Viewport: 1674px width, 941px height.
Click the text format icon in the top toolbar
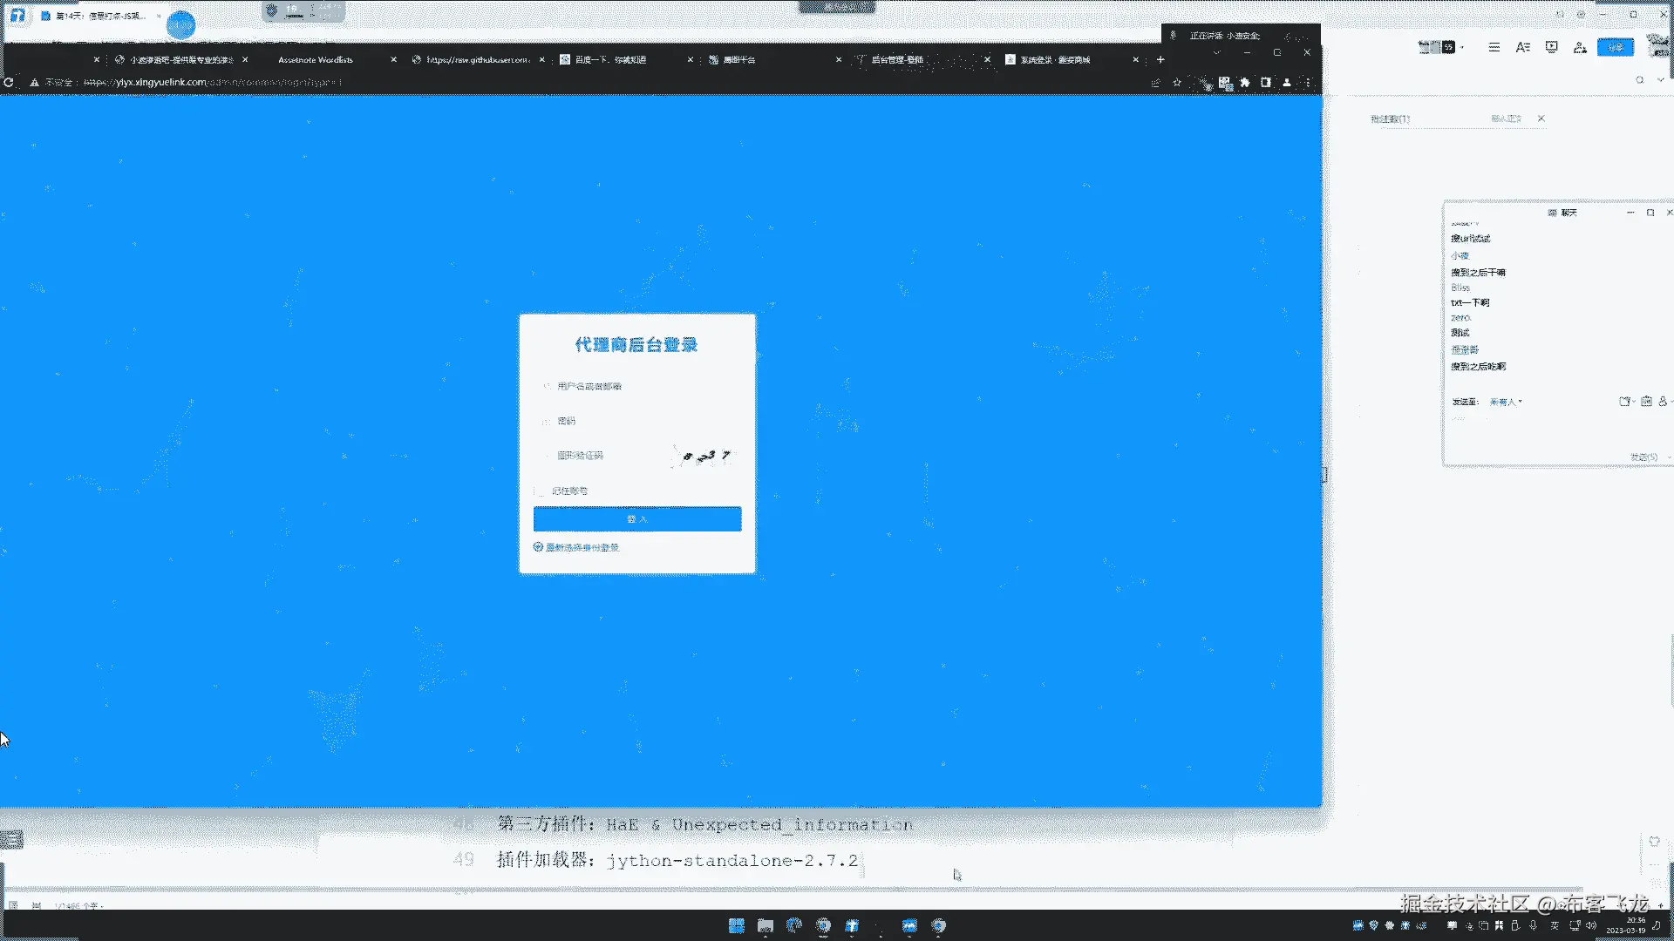[1522, 47]
